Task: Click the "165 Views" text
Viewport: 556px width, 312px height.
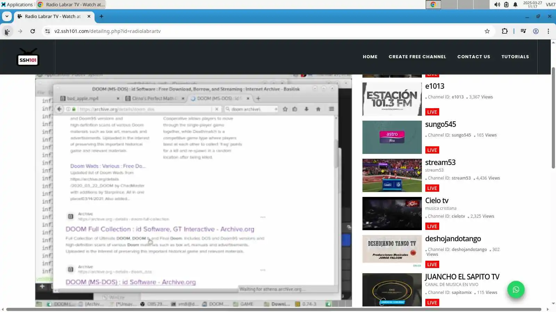Action: 487,135
